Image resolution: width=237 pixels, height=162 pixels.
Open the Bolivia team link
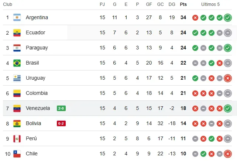click(33, 123)
